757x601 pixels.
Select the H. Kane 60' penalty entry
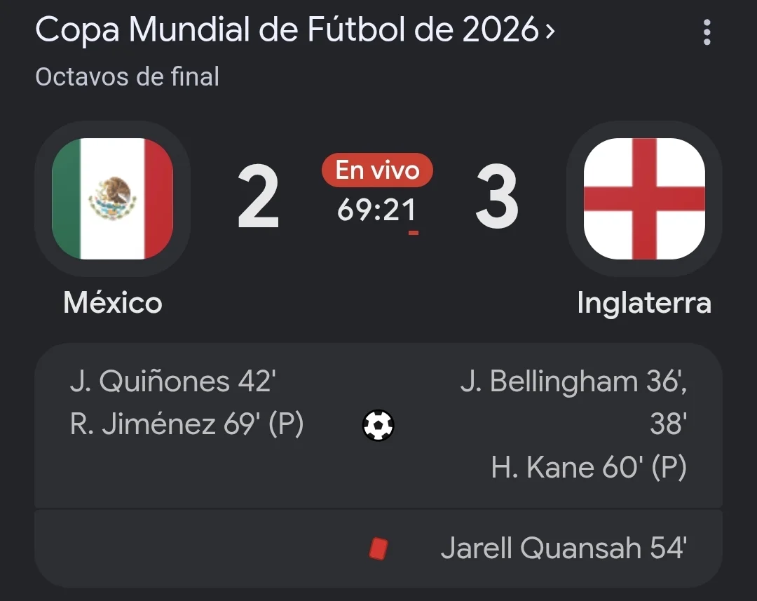tap(589, 467)
